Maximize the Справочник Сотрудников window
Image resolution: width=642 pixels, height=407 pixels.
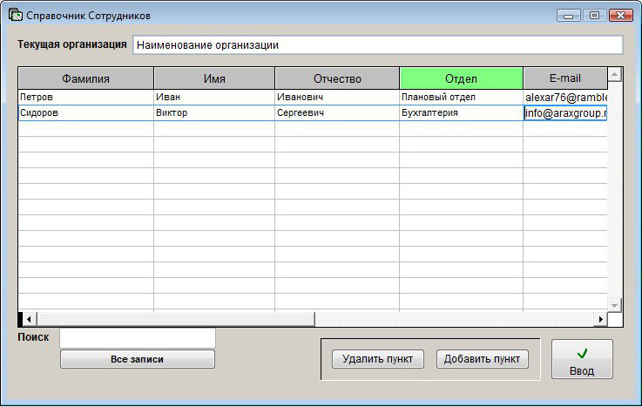594,16
